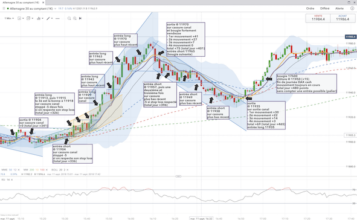Click the zoom in magnifier

(x=75, y=18)
